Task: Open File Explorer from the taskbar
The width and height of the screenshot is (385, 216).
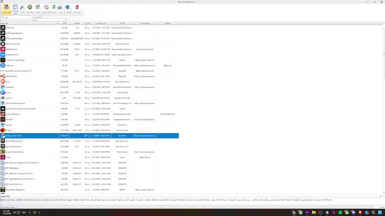Action: tap(314, 212)
